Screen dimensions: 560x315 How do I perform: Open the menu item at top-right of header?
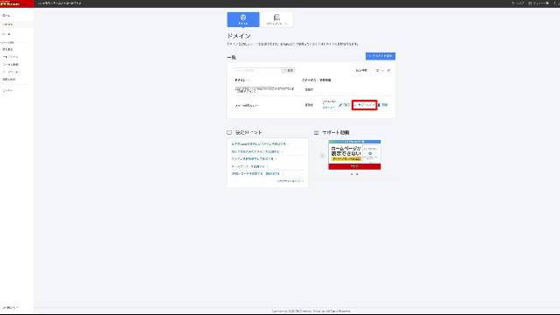[539, 3]
